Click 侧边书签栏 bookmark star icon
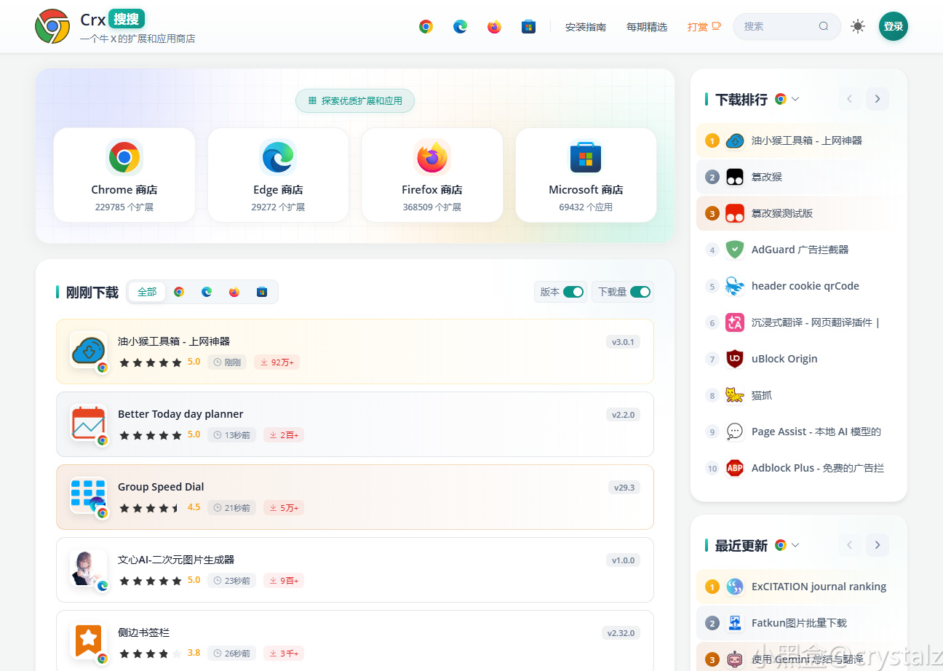Screen dimensions: 943x671 pyautogui.click(x=89, y=640)
